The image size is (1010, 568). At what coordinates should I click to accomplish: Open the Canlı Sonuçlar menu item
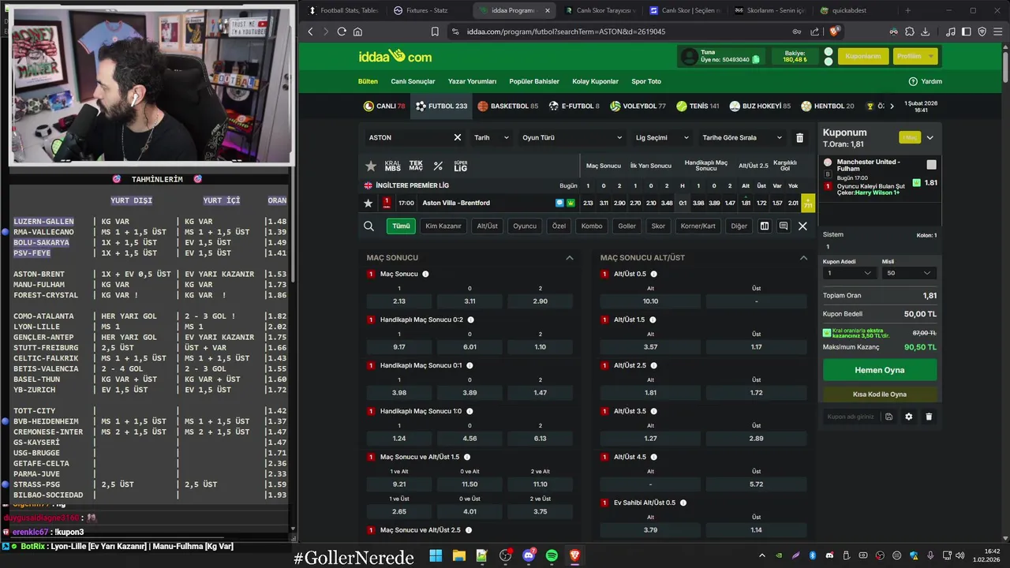coord(413,81)
